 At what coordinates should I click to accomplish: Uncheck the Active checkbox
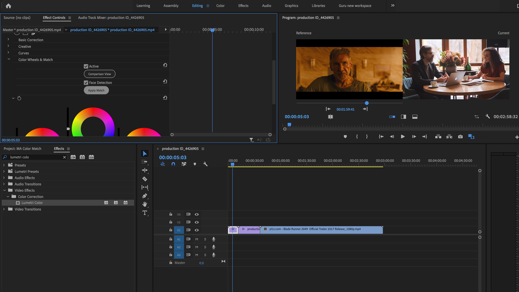click(x=86, y=66)
